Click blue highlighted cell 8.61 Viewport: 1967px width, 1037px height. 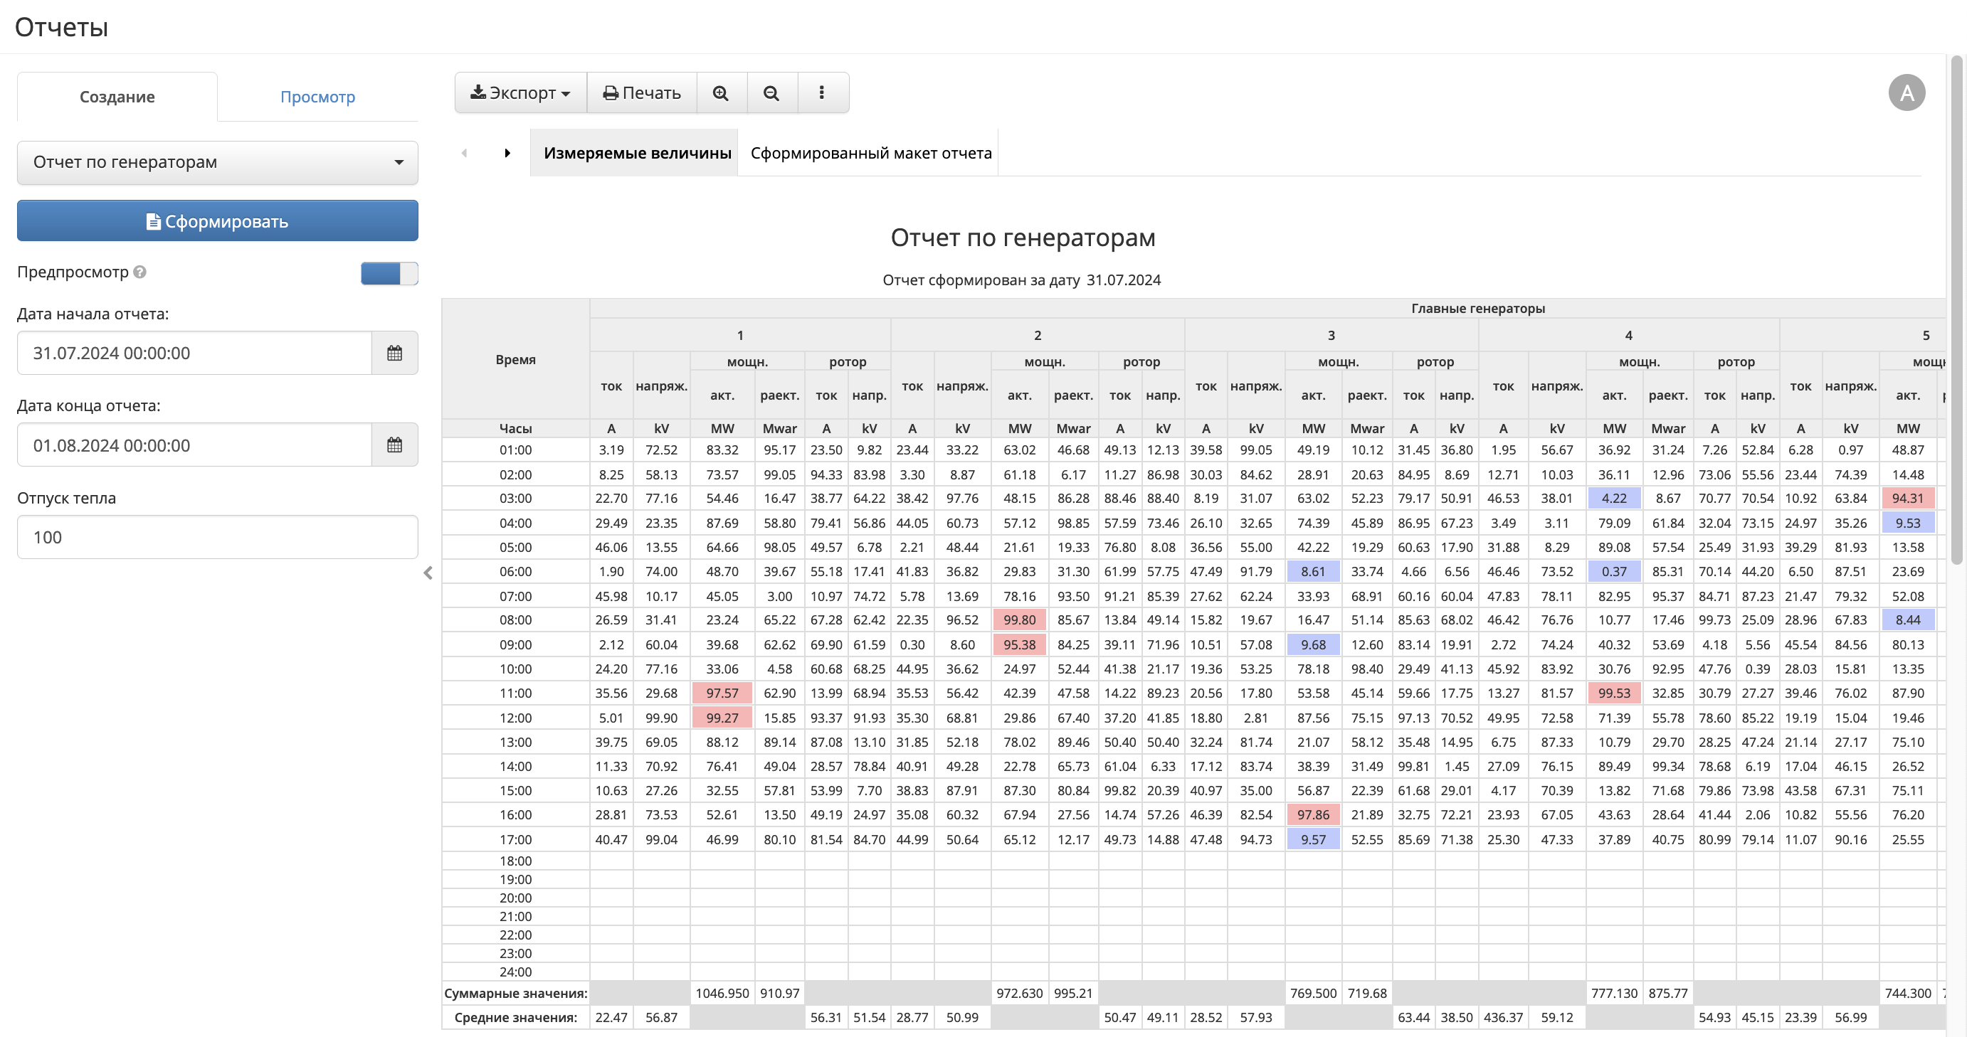[1314, 572]
